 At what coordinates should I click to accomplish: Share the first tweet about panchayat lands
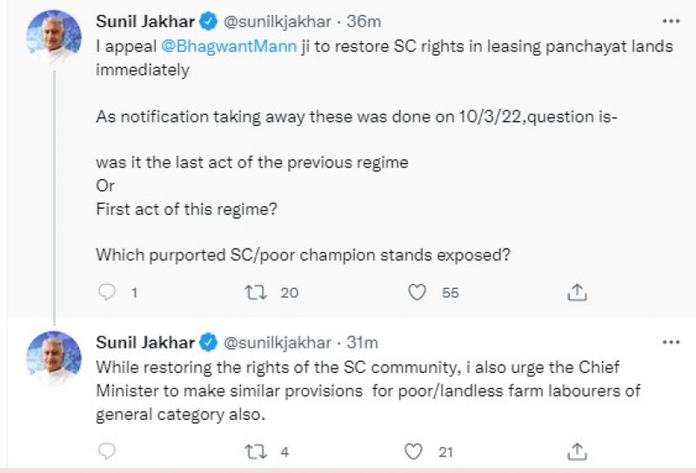pyautogui.click(x=577, y=293)
